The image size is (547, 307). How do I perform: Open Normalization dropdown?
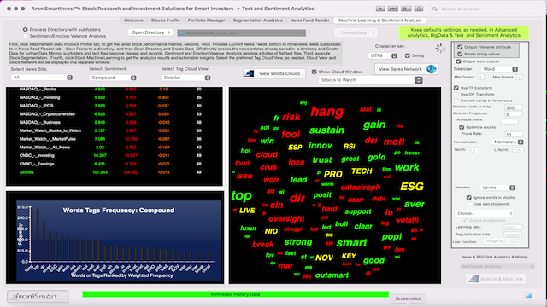pos(508,142)
